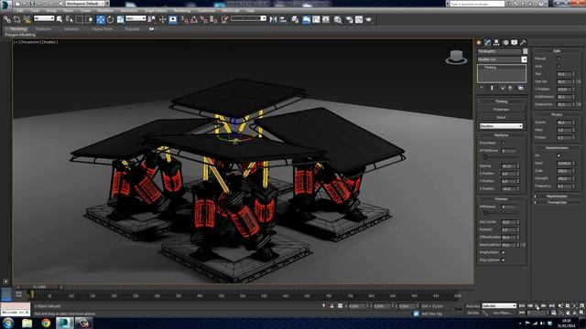The height and width of the screenshot is (329, 586).
Task: Click the Render Production teapot icon
Action: tap(369, 19)
